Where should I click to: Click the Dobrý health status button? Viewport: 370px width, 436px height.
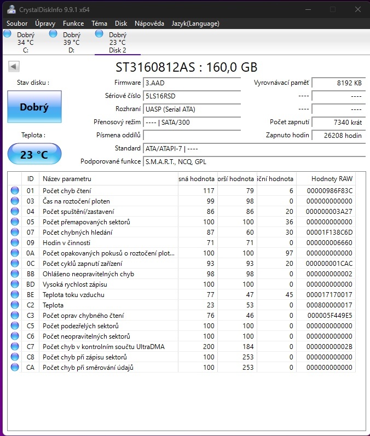tap(34, 107)
